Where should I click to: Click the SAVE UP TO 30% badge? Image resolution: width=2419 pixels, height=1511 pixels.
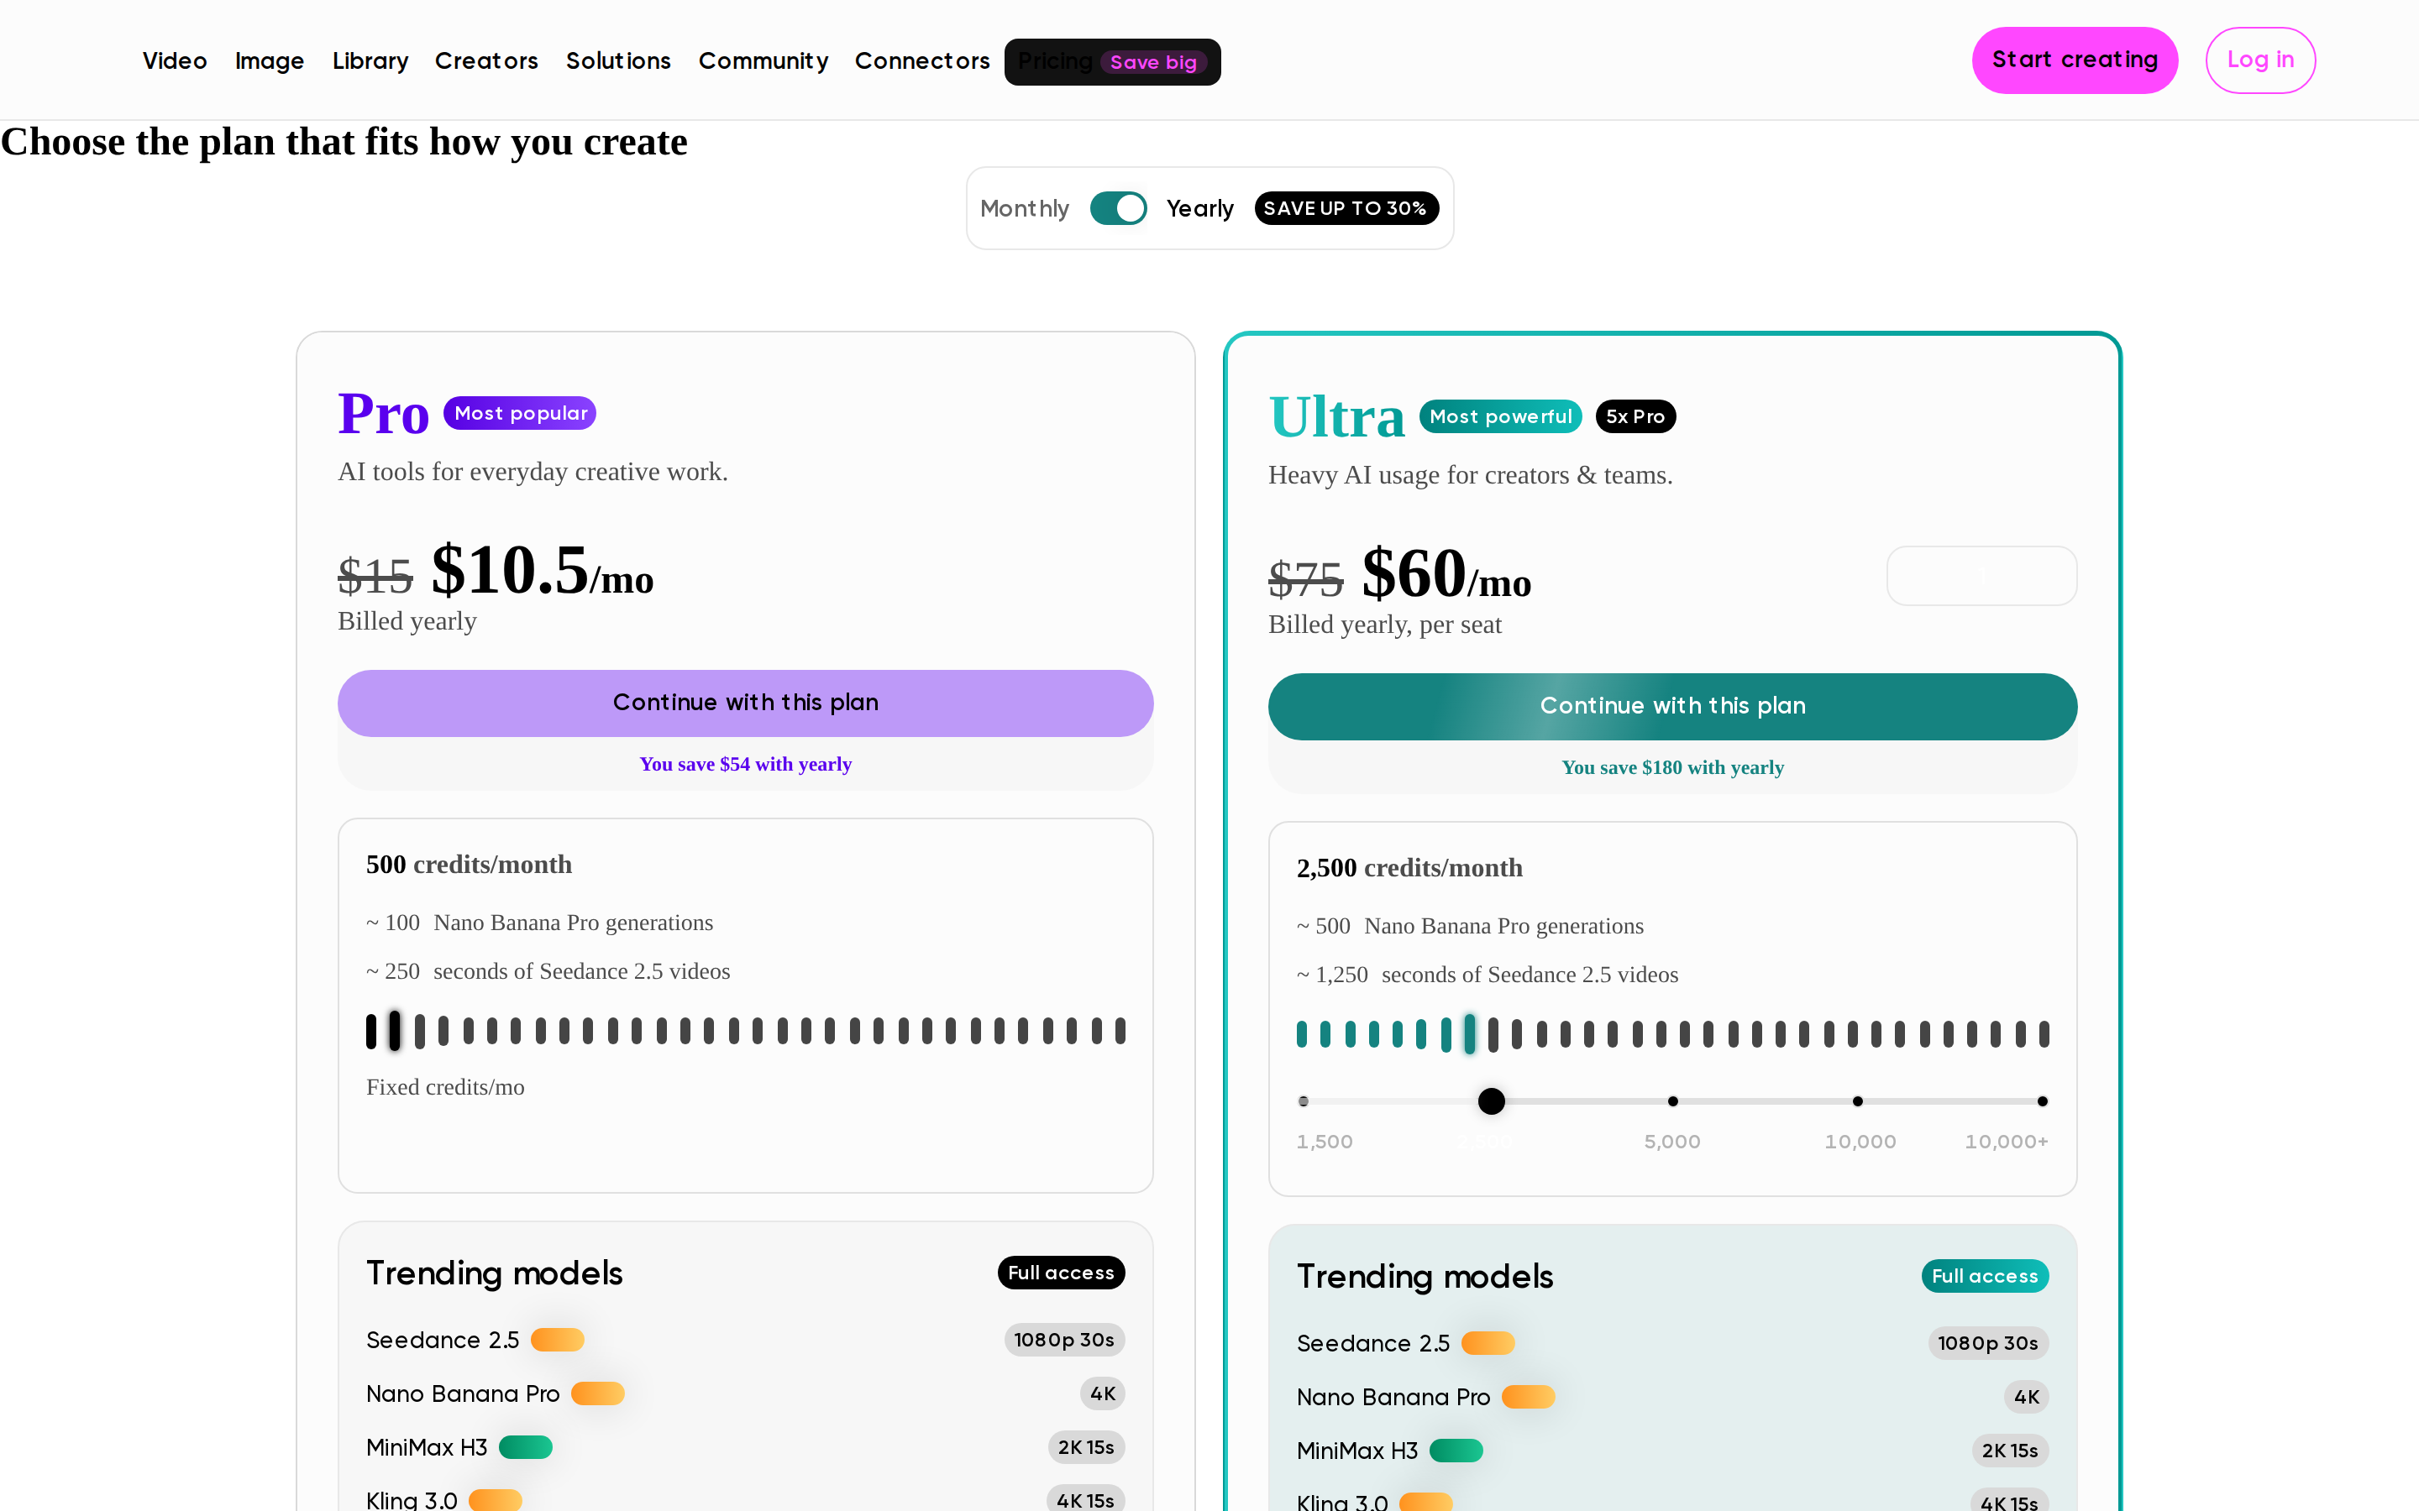point(1346,208)
